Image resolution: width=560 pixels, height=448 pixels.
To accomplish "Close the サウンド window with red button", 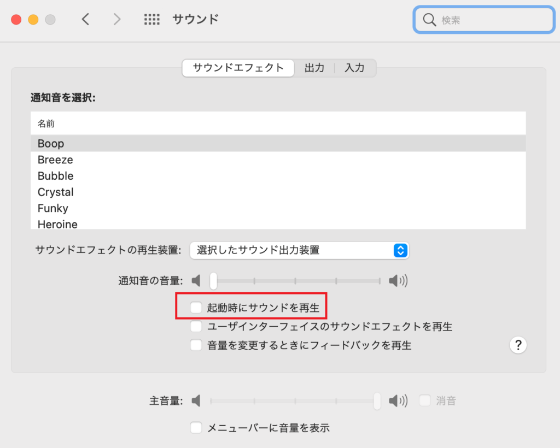I will tap(16, 19).
